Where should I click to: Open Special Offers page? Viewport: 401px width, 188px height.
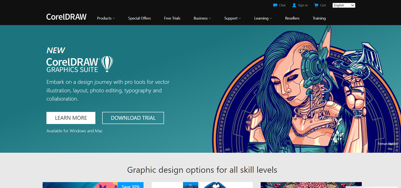point(139,18)
